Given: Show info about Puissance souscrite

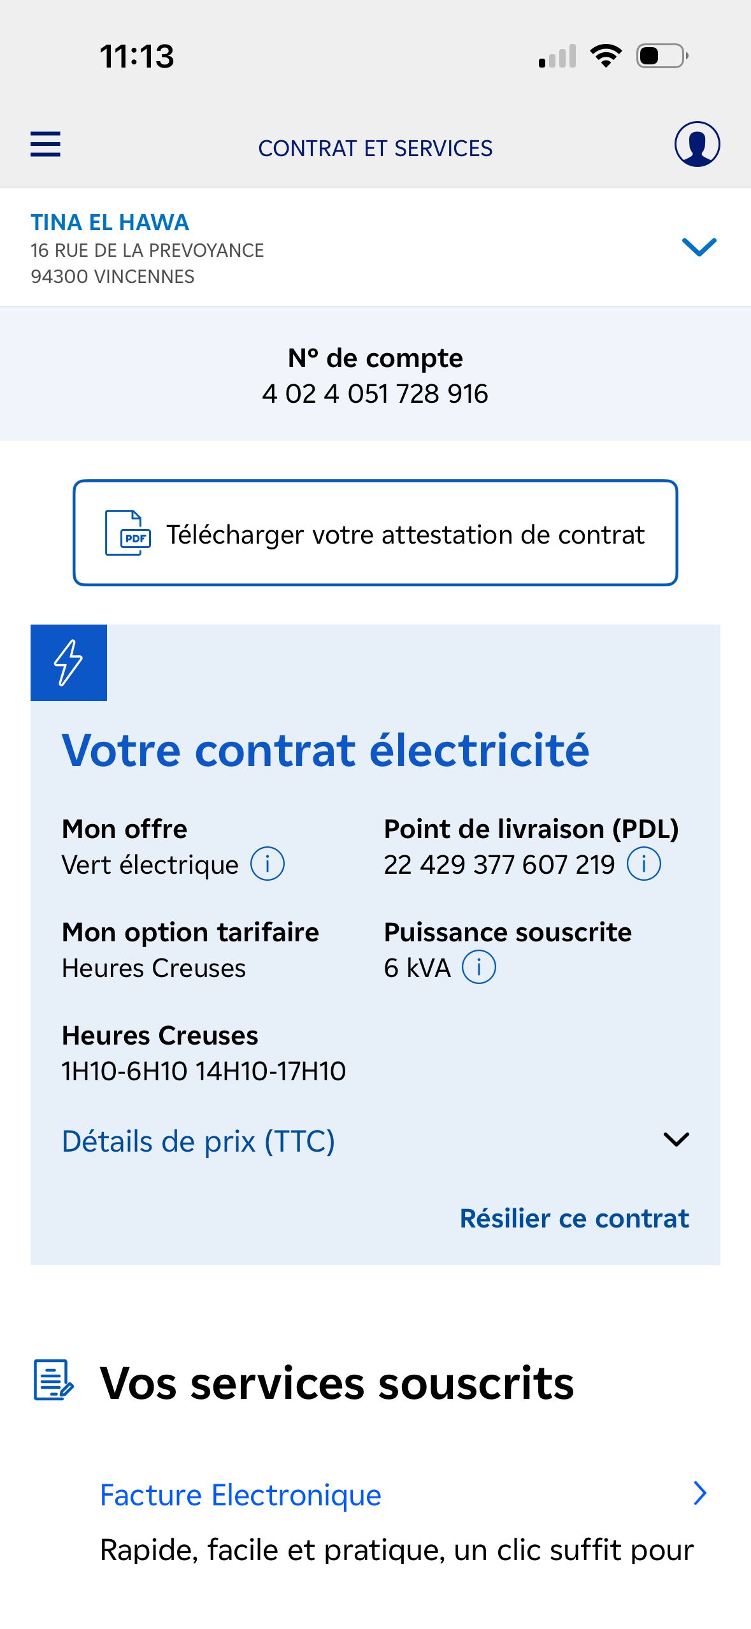Looking at the screenshot, I should (x=478, y=967).
